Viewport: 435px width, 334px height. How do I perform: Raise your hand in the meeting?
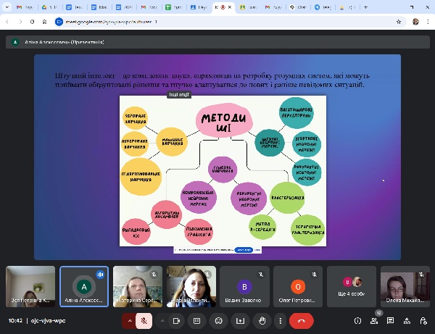click(262, 320)
